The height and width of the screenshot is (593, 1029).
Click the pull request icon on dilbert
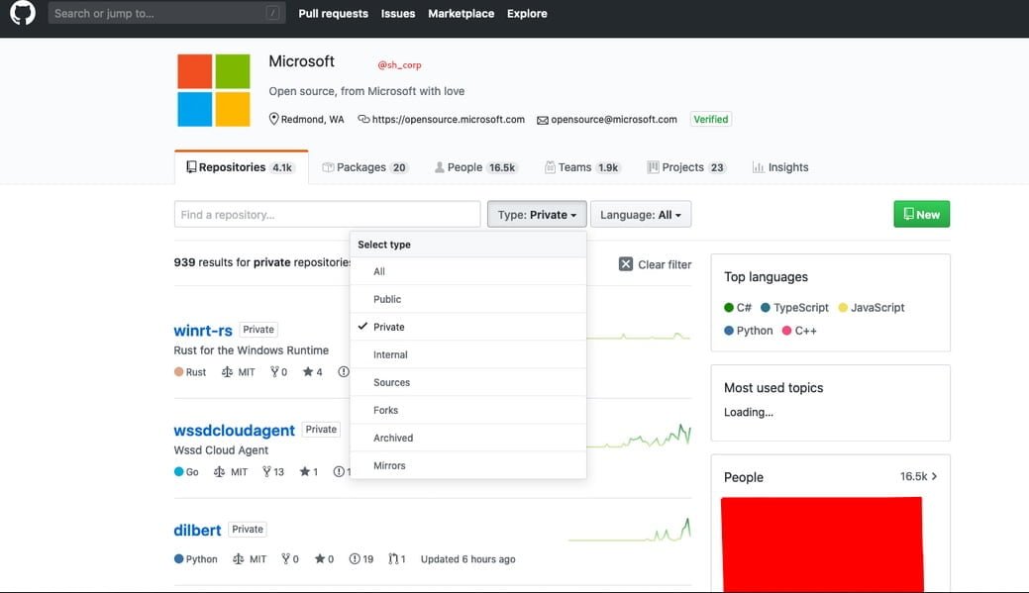pyautogui.click(x=393, y=559)
